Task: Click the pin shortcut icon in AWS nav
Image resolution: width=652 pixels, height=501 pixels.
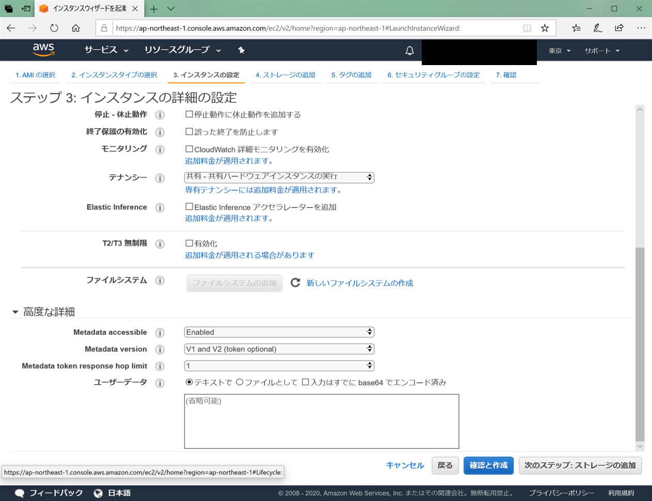Action: tap(241, 50)
